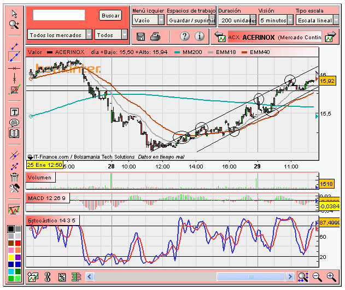Click the EMM40 legend label
The width and height of the screenshot is (345, 290).
pyautogui.click(x=260, y=52)
